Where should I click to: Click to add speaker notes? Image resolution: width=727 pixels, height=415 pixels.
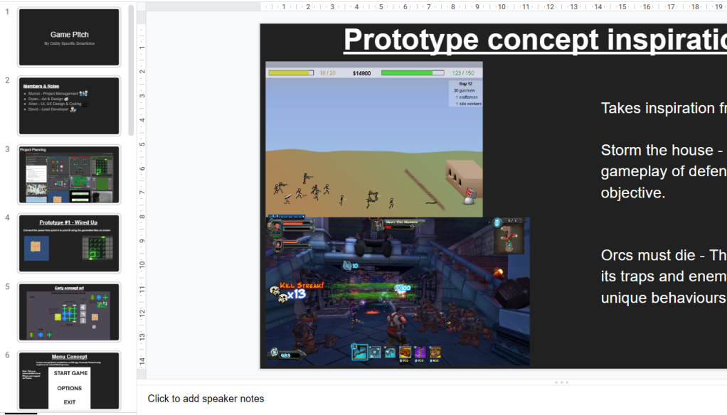coord(206,399)
